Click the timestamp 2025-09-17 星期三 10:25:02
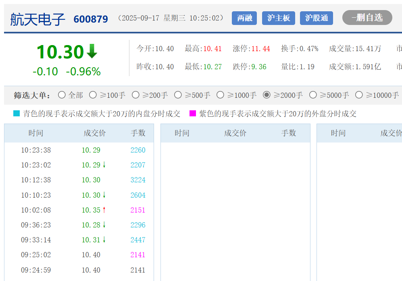Screen dimensions: 402x281 click(171, 18)
